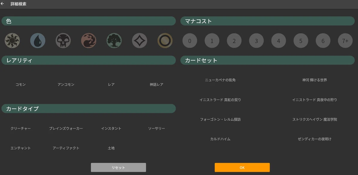Viewport: 358px width, 175px height.
Task: Go back using the arrow icon
Action: pyautogui.click(x=3, y=4)
